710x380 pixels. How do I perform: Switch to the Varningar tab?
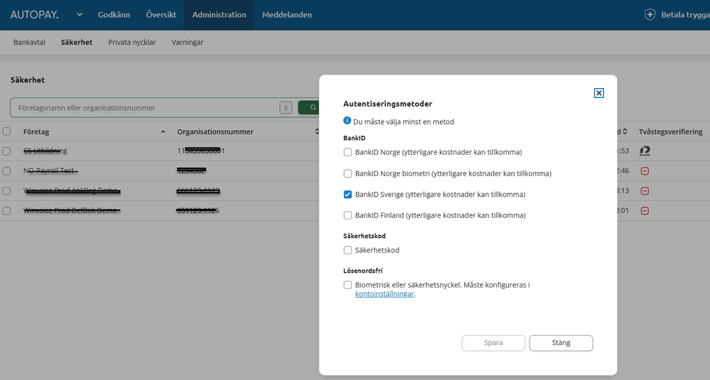click(187, 42)
